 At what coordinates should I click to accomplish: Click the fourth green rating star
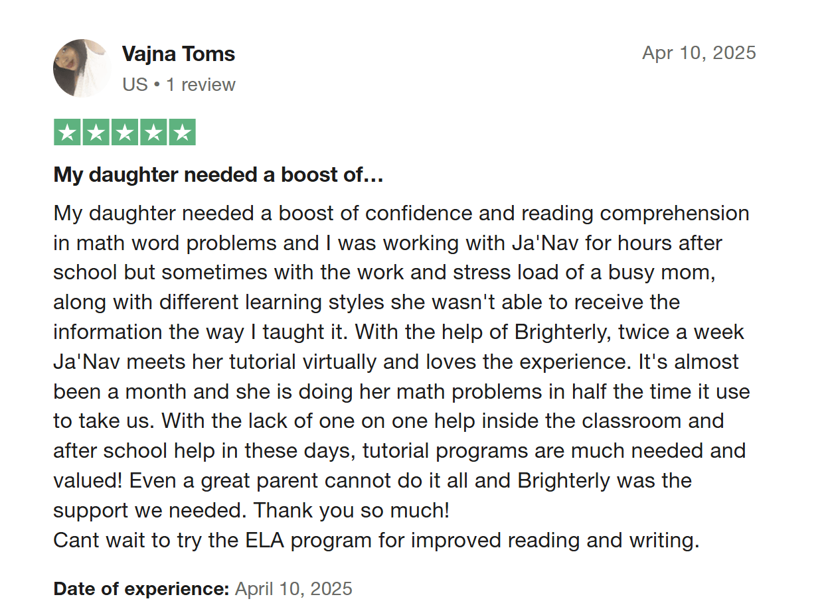tap(153, 132)
